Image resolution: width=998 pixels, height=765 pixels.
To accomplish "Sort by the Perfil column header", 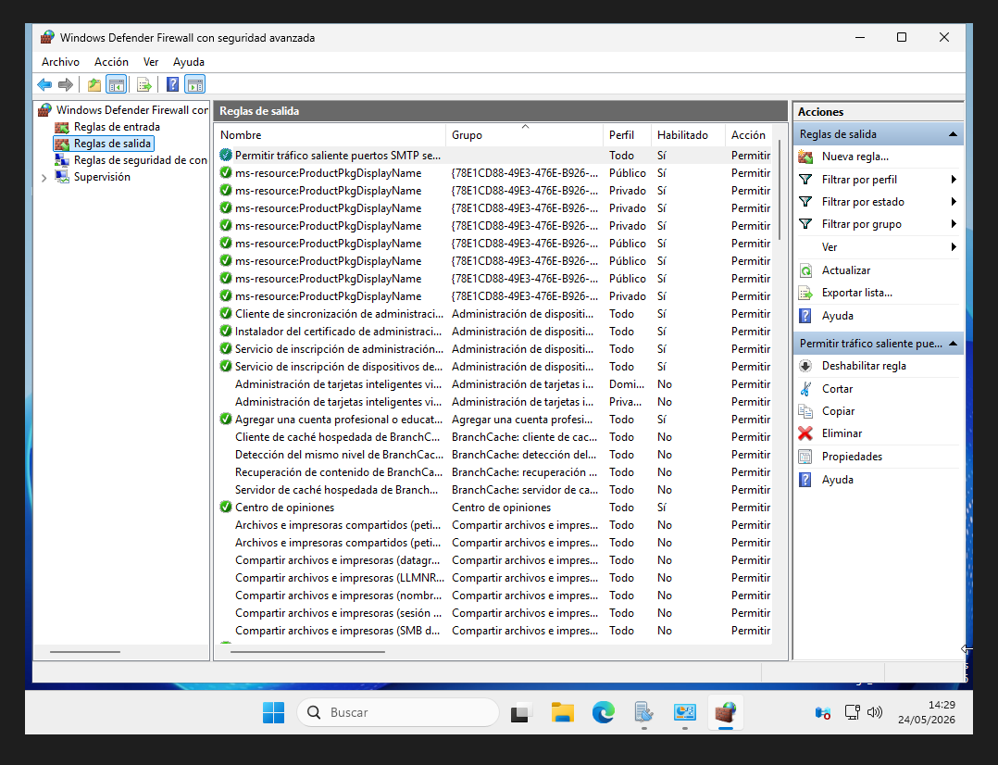I will [627, 135].
